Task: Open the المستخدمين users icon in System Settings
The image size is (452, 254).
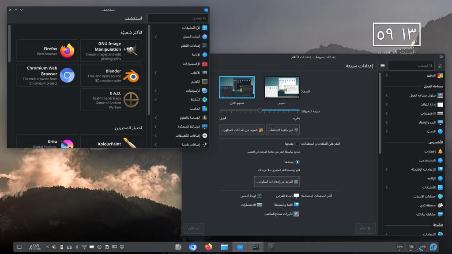Action: point(440,160)
